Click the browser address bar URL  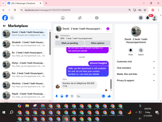pos(48,10)
